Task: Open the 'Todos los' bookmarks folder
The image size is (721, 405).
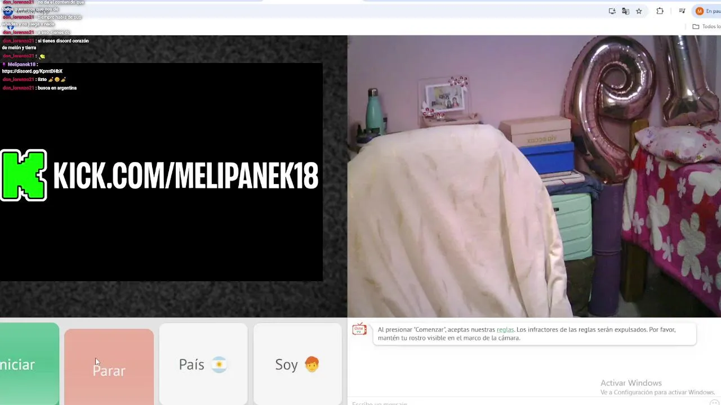Action: pyautogui.click(x=707, y=26)
